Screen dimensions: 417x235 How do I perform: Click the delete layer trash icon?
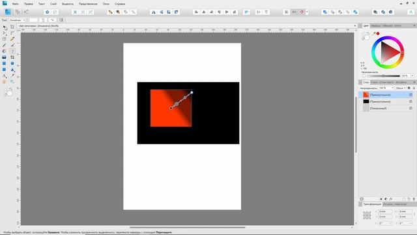pyautogui.click(x=414, y=199)
